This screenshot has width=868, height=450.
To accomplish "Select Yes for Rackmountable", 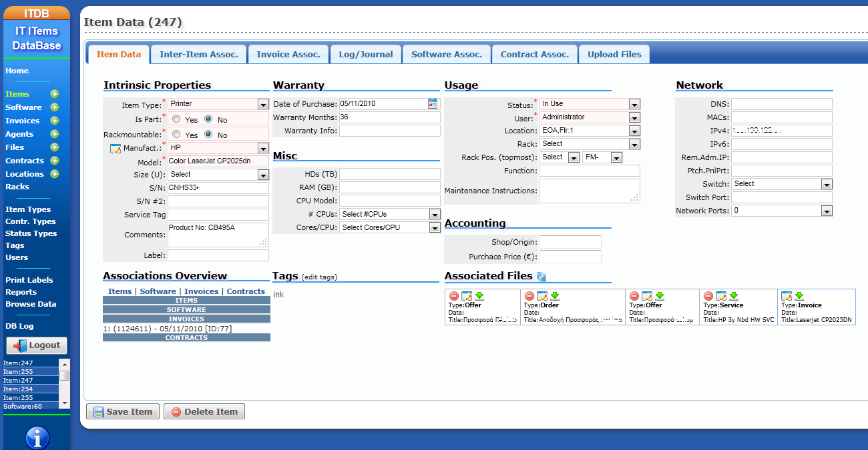I will 176,135.
